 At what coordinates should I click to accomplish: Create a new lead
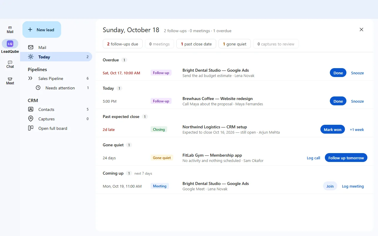coord(42,29)
